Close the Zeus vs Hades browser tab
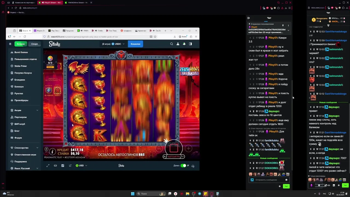This screenshot has height=197, width=350. (30, 31)
